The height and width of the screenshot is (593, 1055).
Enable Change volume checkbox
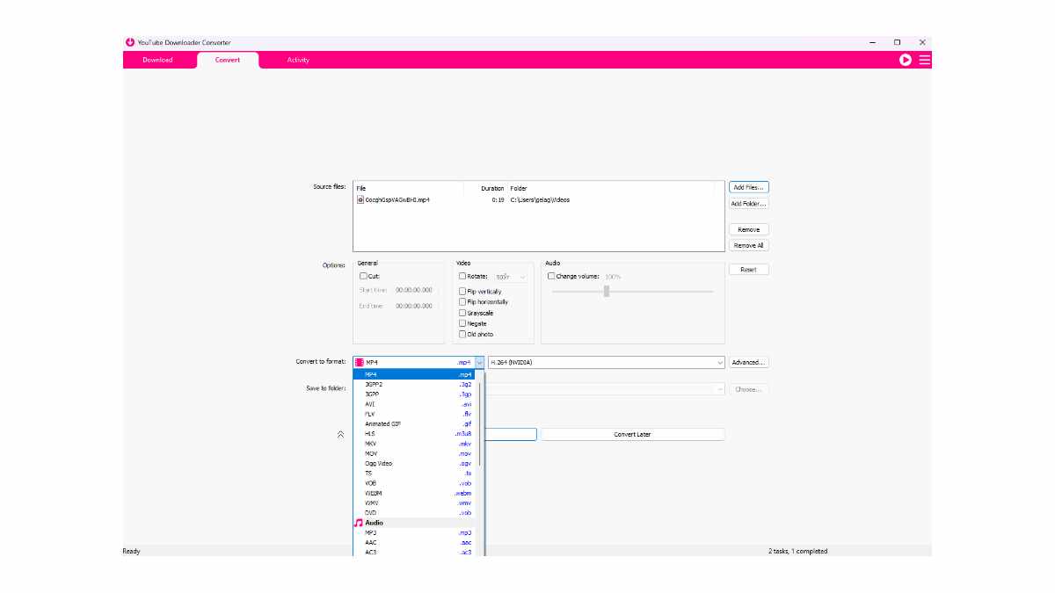[x=551, y=276]
